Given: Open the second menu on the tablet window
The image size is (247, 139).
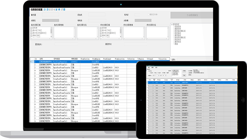Looking at the screenshot, I should pyautogui.click(x=152, y=67).
